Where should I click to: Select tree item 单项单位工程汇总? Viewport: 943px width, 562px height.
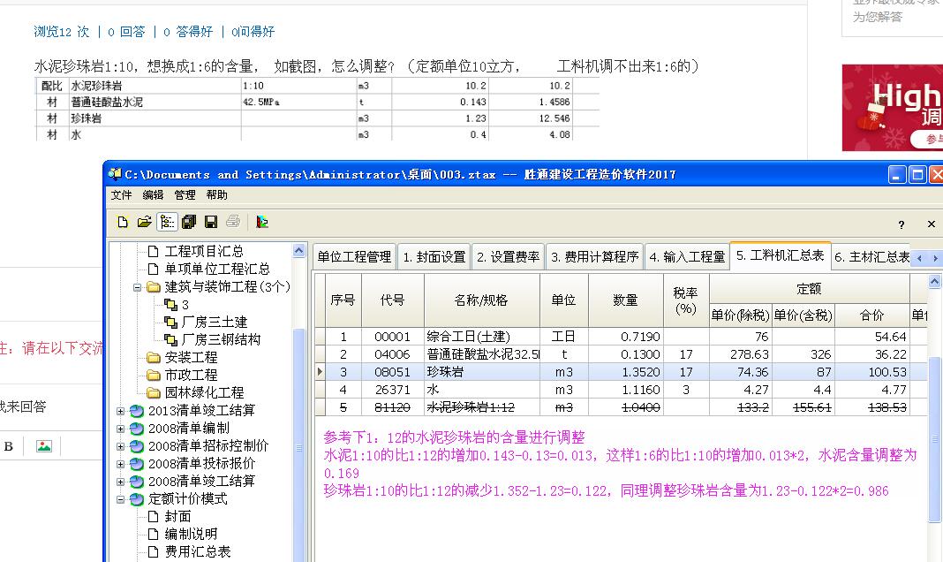(217, 269)
